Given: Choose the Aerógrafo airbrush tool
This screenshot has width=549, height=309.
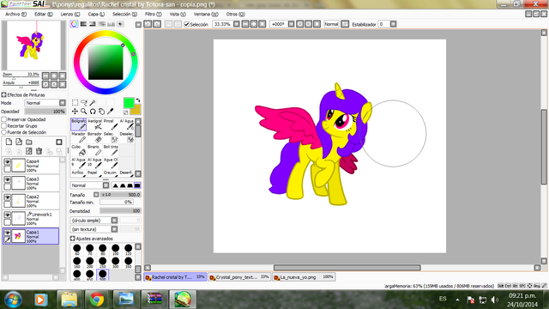Looking at the screenshot, I should 94,124.
